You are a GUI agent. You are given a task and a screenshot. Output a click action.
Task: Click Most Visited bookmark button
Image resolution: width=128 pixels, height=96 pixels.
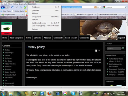[6, 11]
